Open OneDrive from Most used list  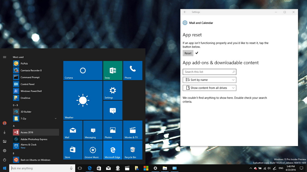click(36, 98)
